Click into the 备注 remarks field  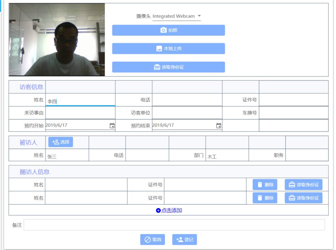174,225
